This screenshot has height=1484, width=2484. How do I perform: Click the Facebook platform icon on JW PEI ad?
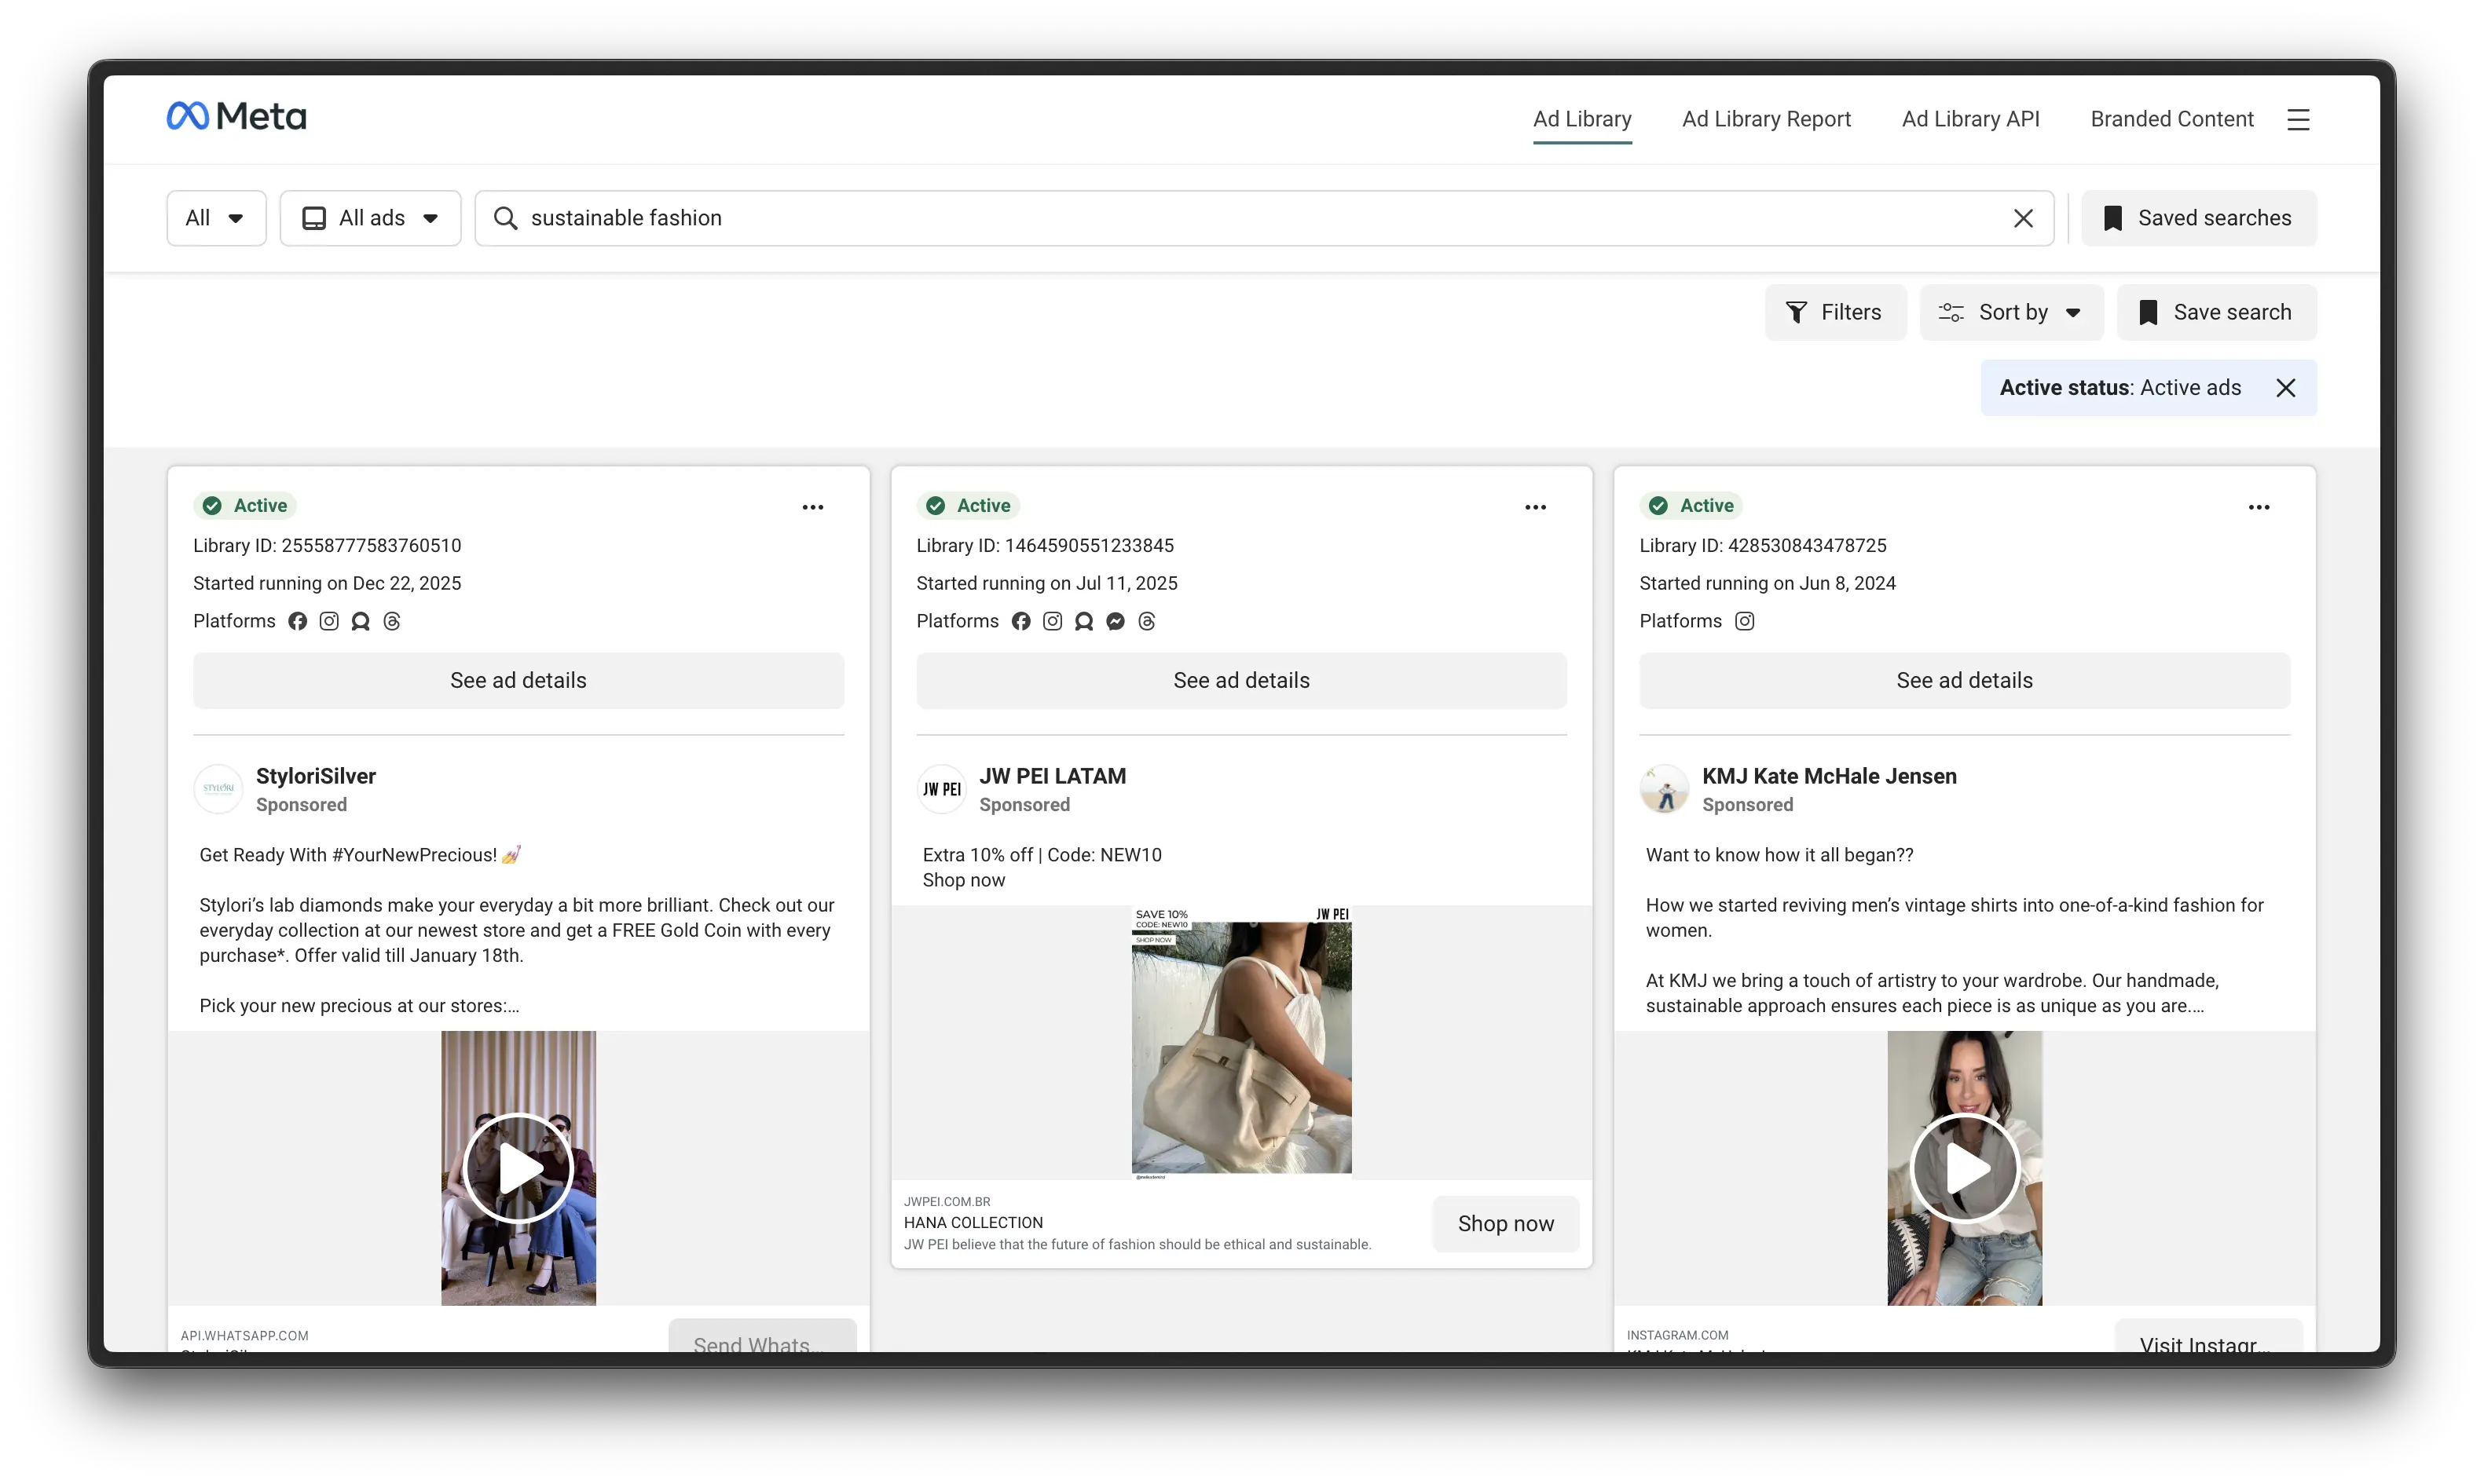pyautogui.click(x=1020, y=621)
